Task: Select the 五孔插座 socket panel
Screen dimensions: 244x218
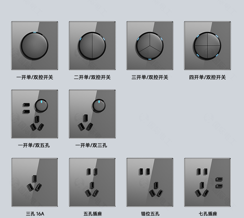Action: click(x=92, y=182)
